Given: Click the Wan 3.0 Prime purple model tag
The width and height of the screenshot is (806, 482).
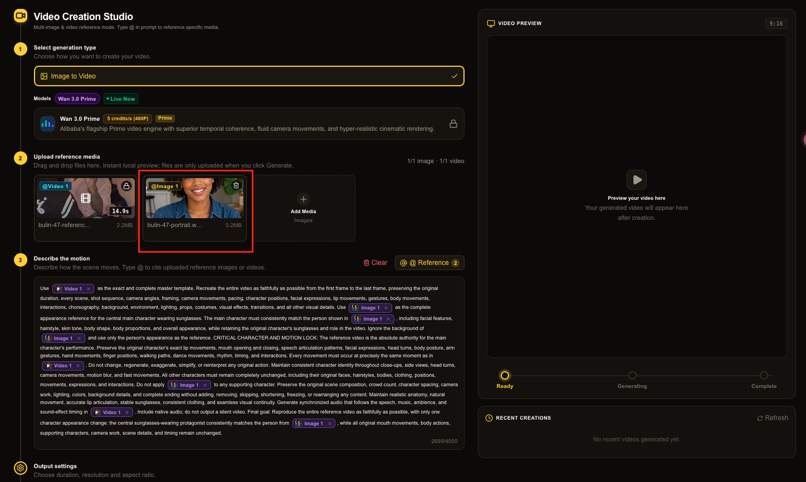Looking at the screenshot, I should (77, 99).
